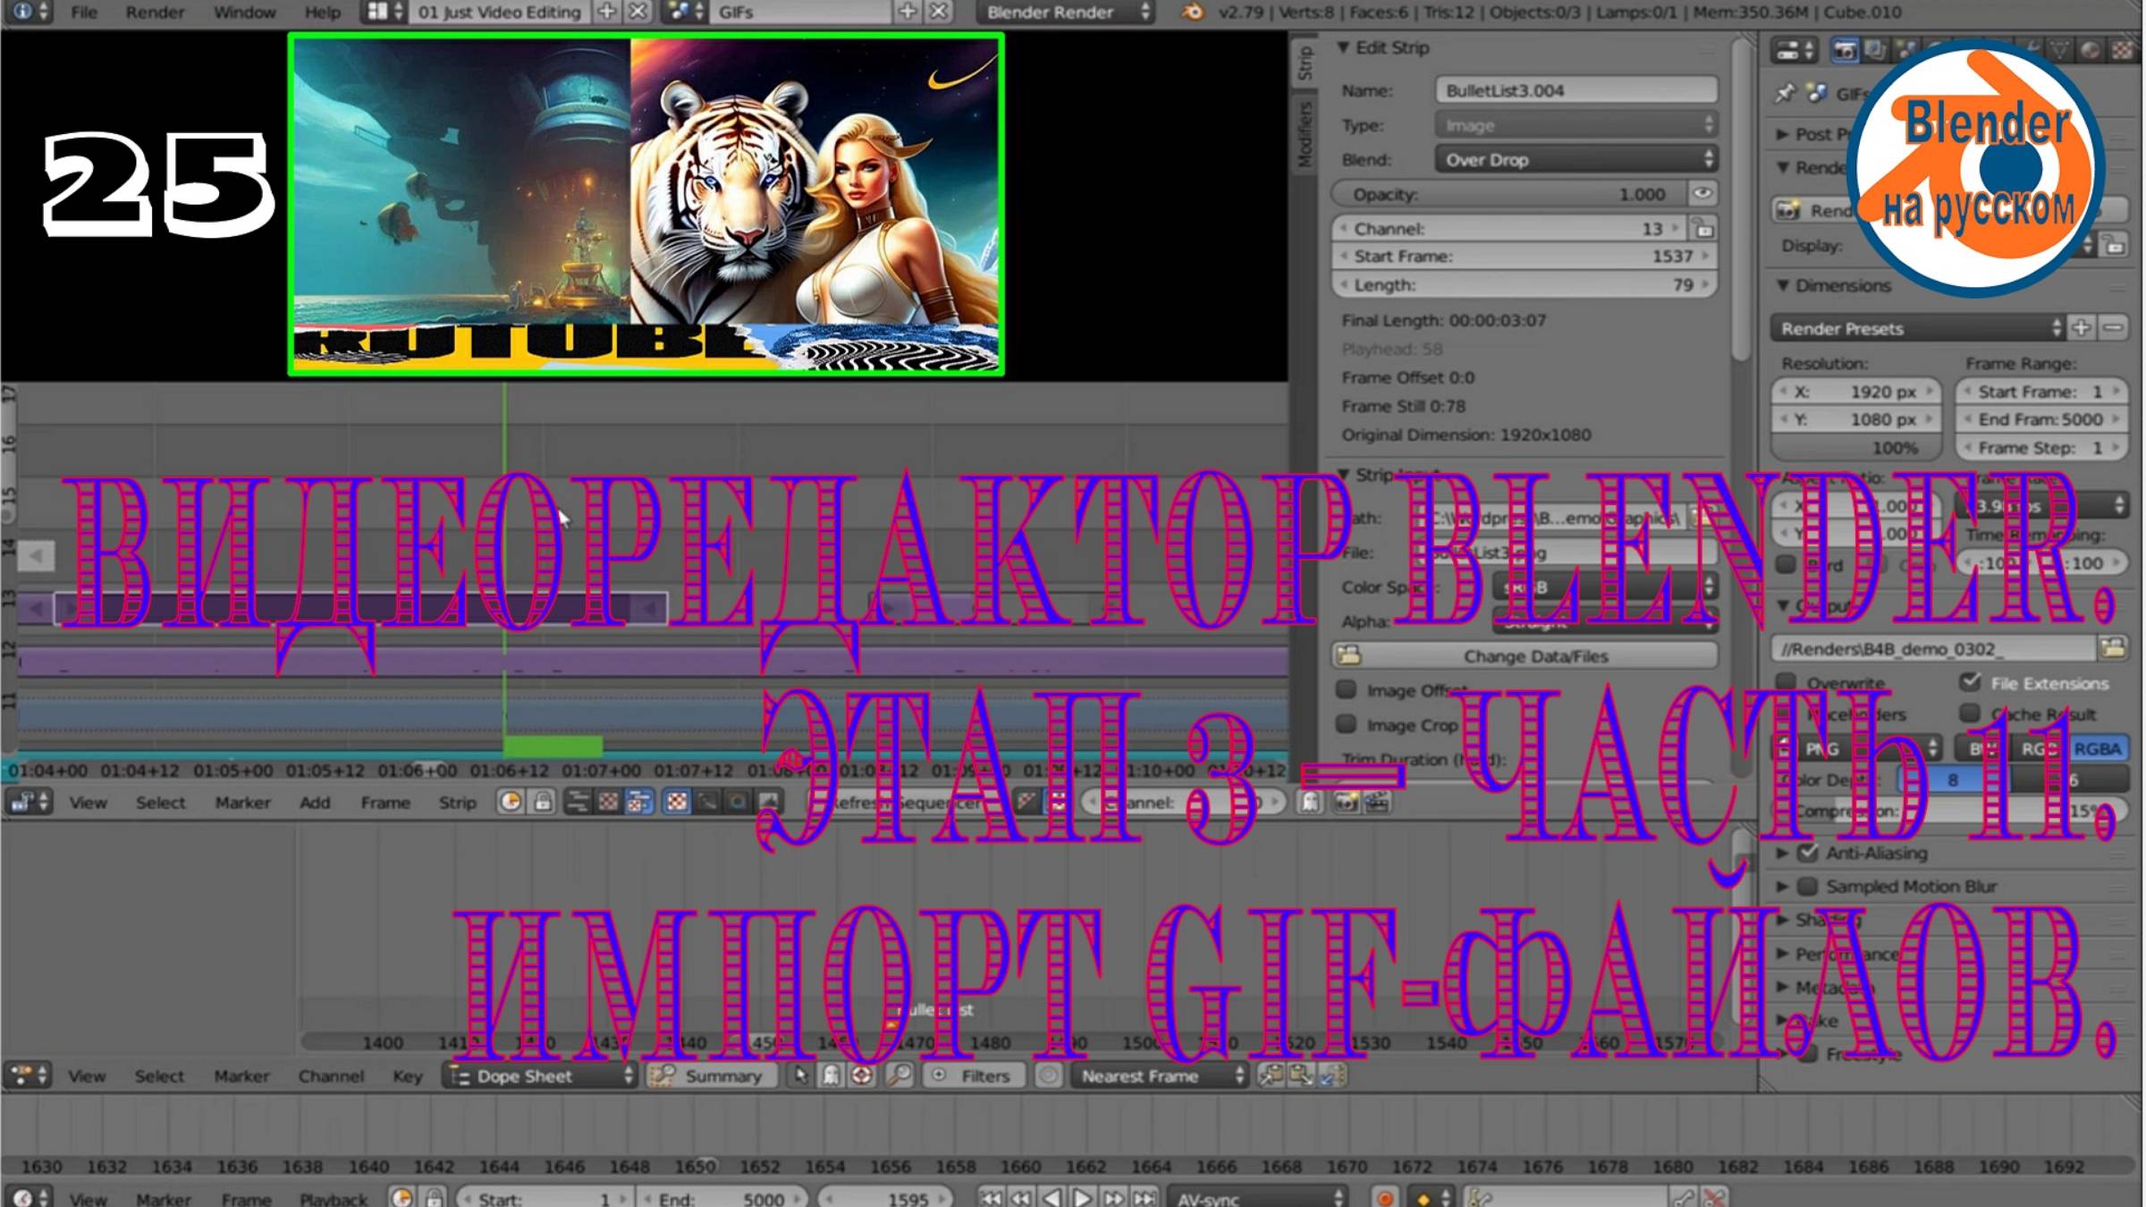This screenshot has width=2146, height=1207.
Task: Toggle the Image Offset checkbox
Action: (x=1346, y=689)
